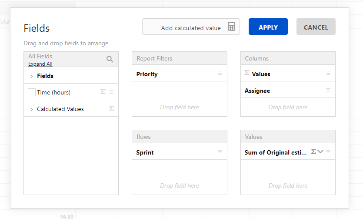The height and width of the screenshot is (219, 363).
Task: Tick the Time (hours) checkbox
Action: click(x=31, y=92)
